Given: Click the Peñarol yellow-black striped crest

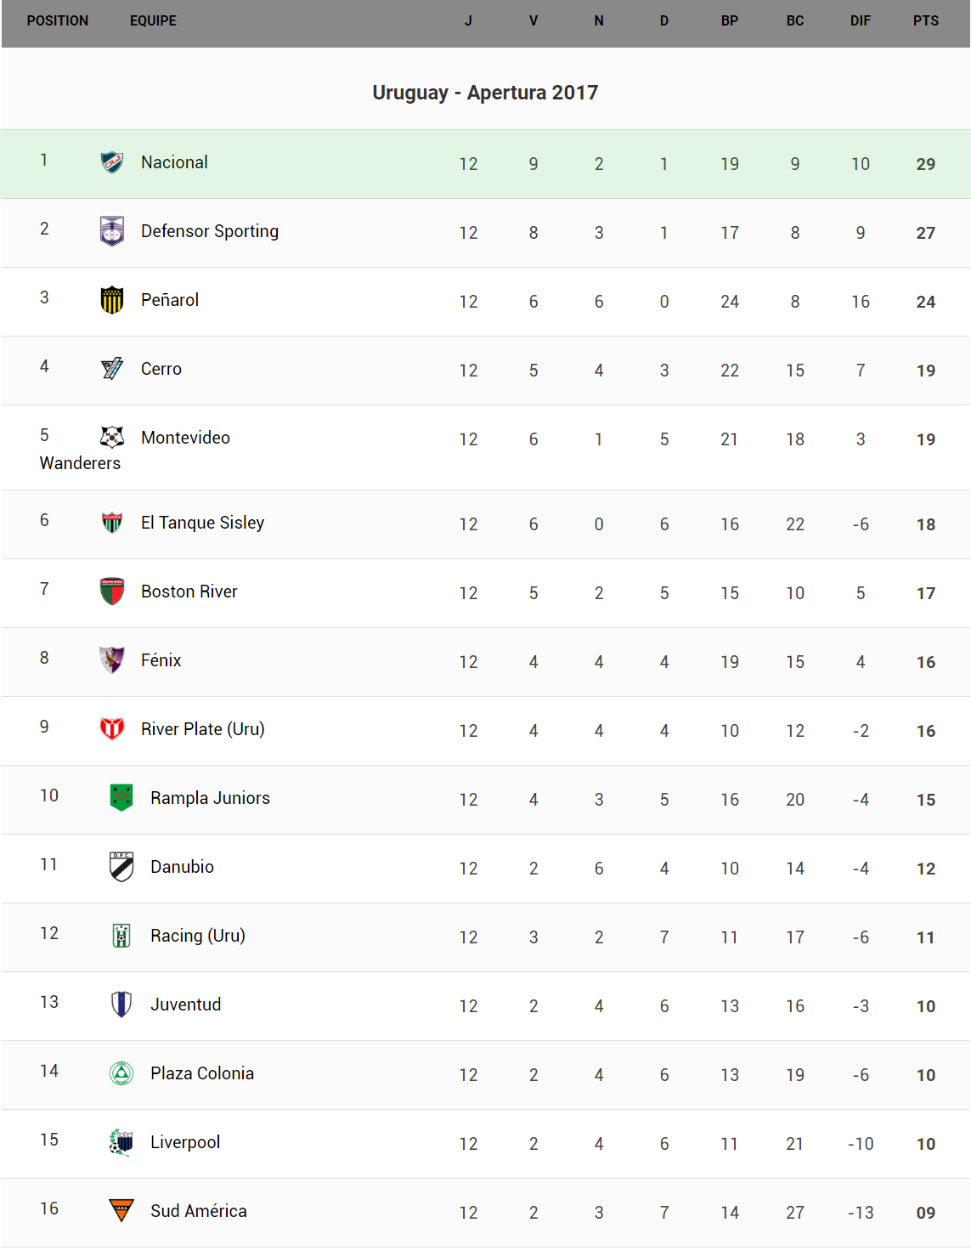Looking at the screenshot, I should click(112, 300).
